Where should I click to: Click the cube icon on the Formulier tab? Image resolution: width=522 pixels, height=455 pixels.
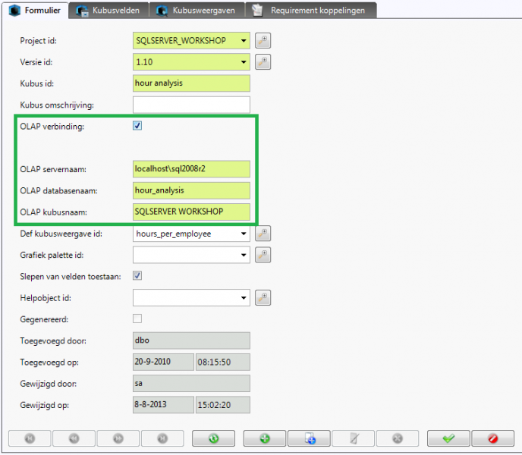(x=14, y=11)
